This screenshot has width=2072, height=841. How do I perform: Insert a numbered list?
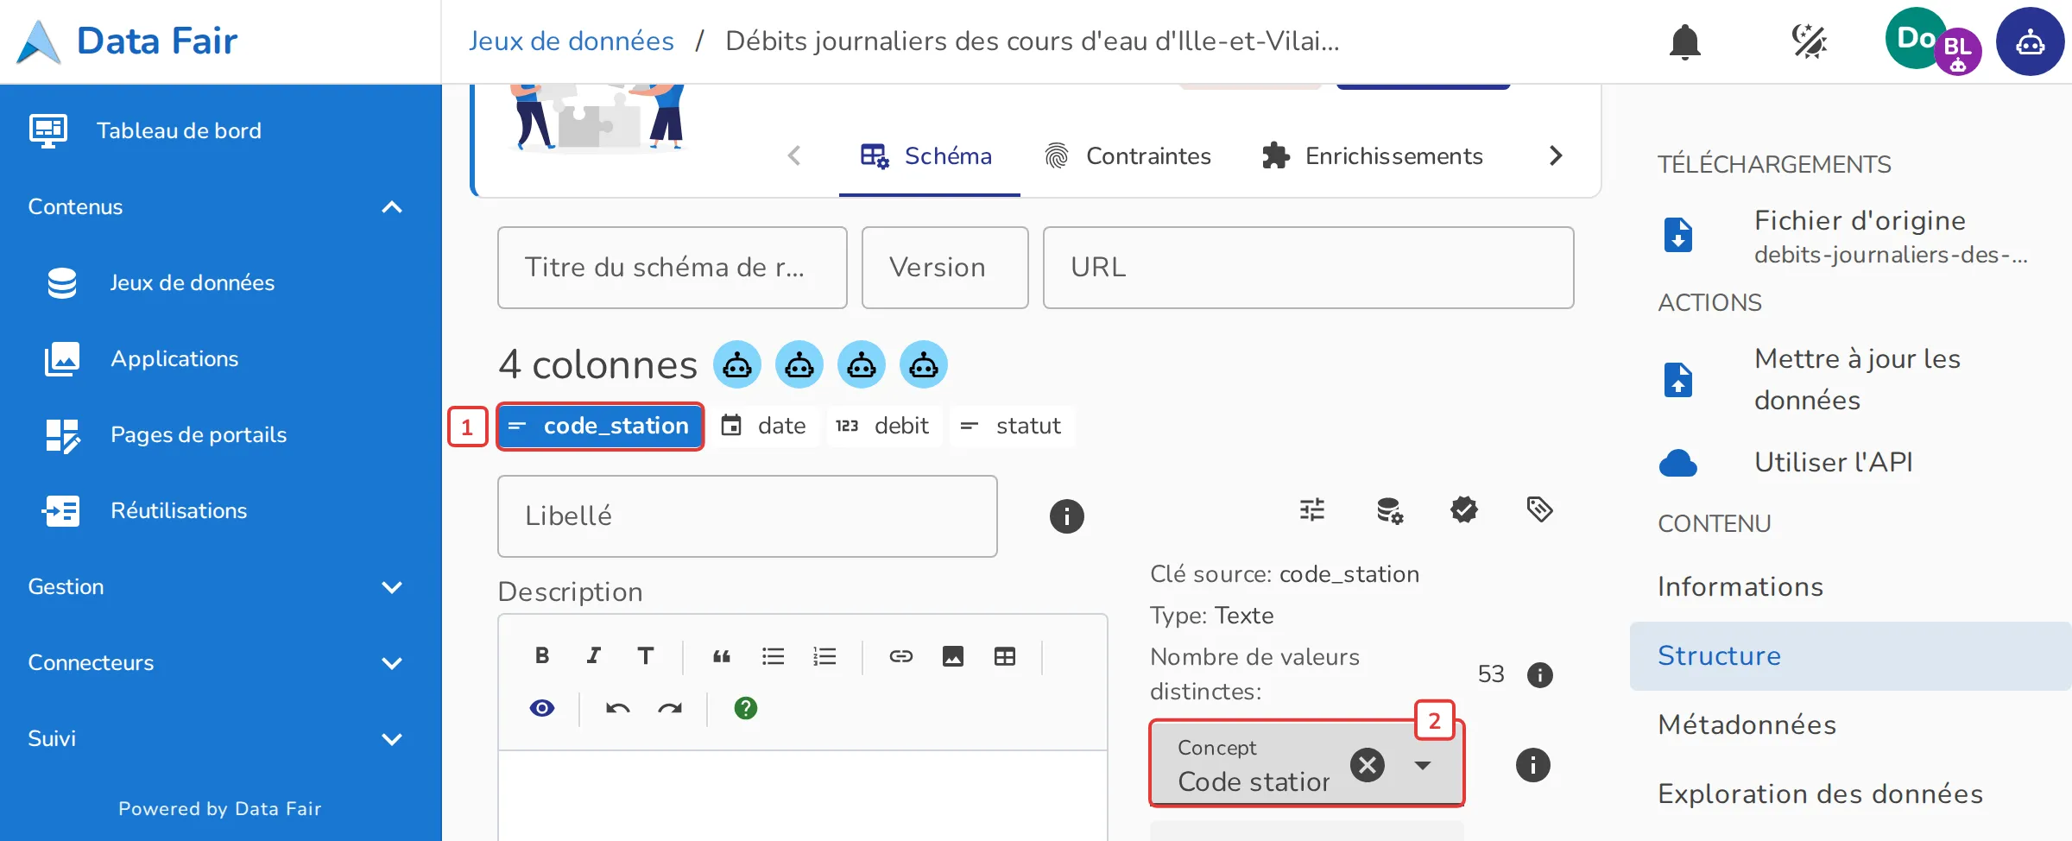coord(824,656)
